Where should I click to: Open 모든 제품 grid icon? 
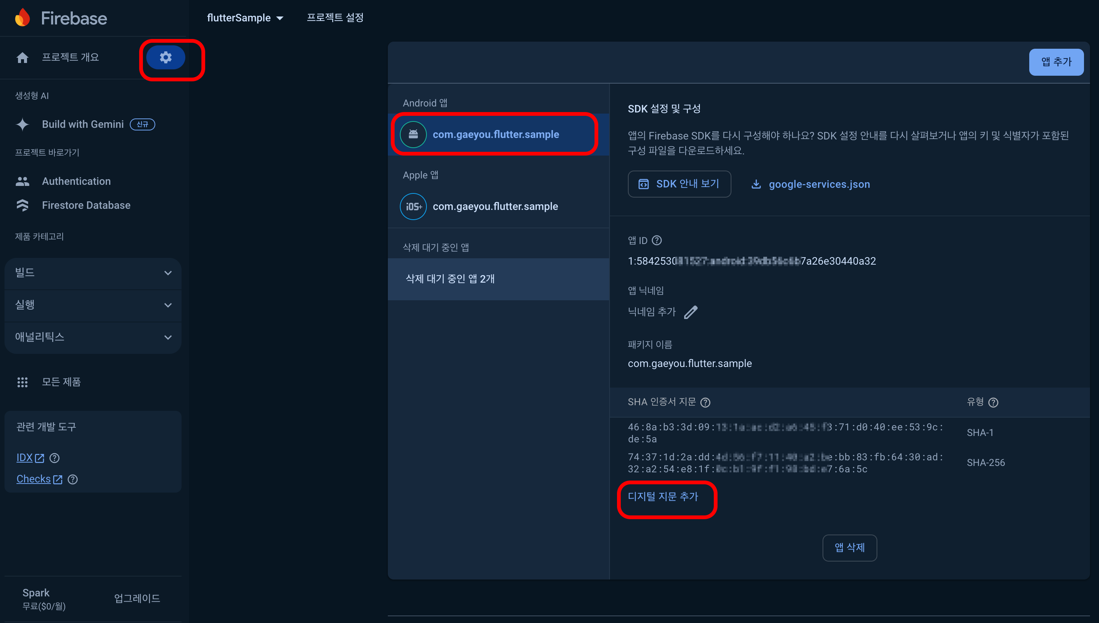22,382
